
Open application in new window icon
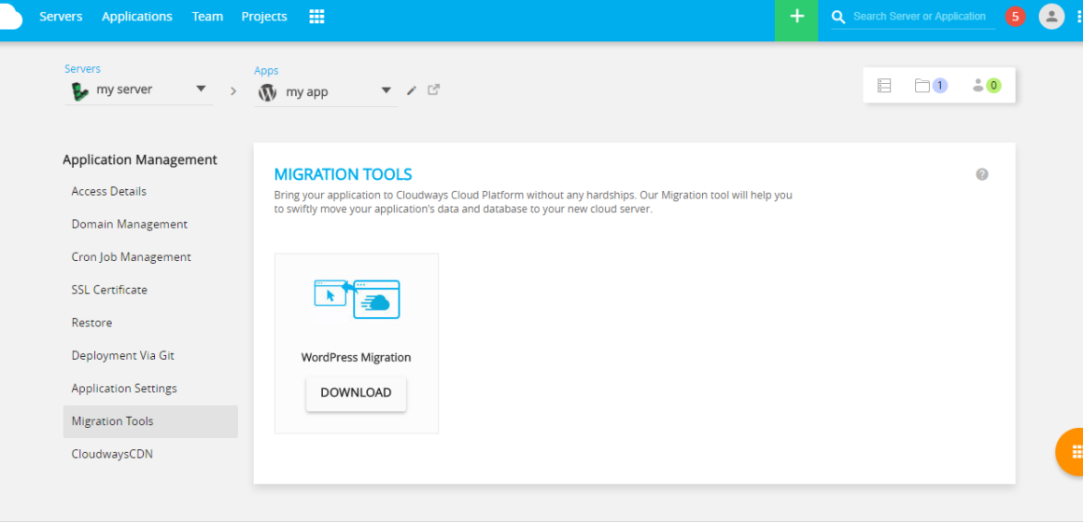pyautogui.click(x=434, y=89)
